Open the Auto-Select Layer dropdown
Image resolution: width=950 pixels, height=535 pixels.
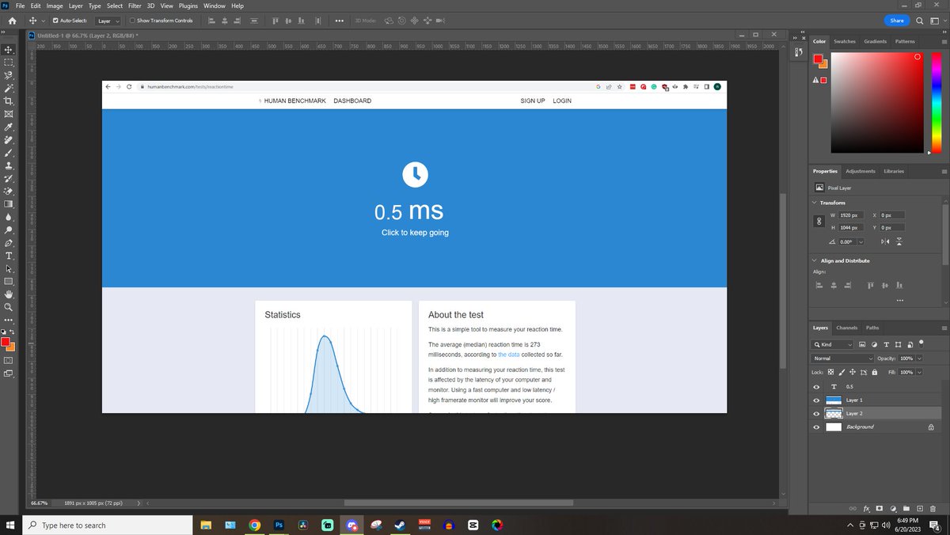(108, 21)
